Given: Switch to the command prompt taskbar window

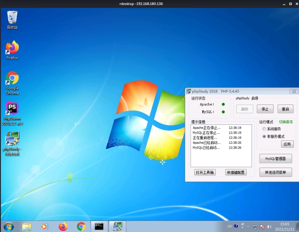Looking at the screenshot, I should point(99,226).
